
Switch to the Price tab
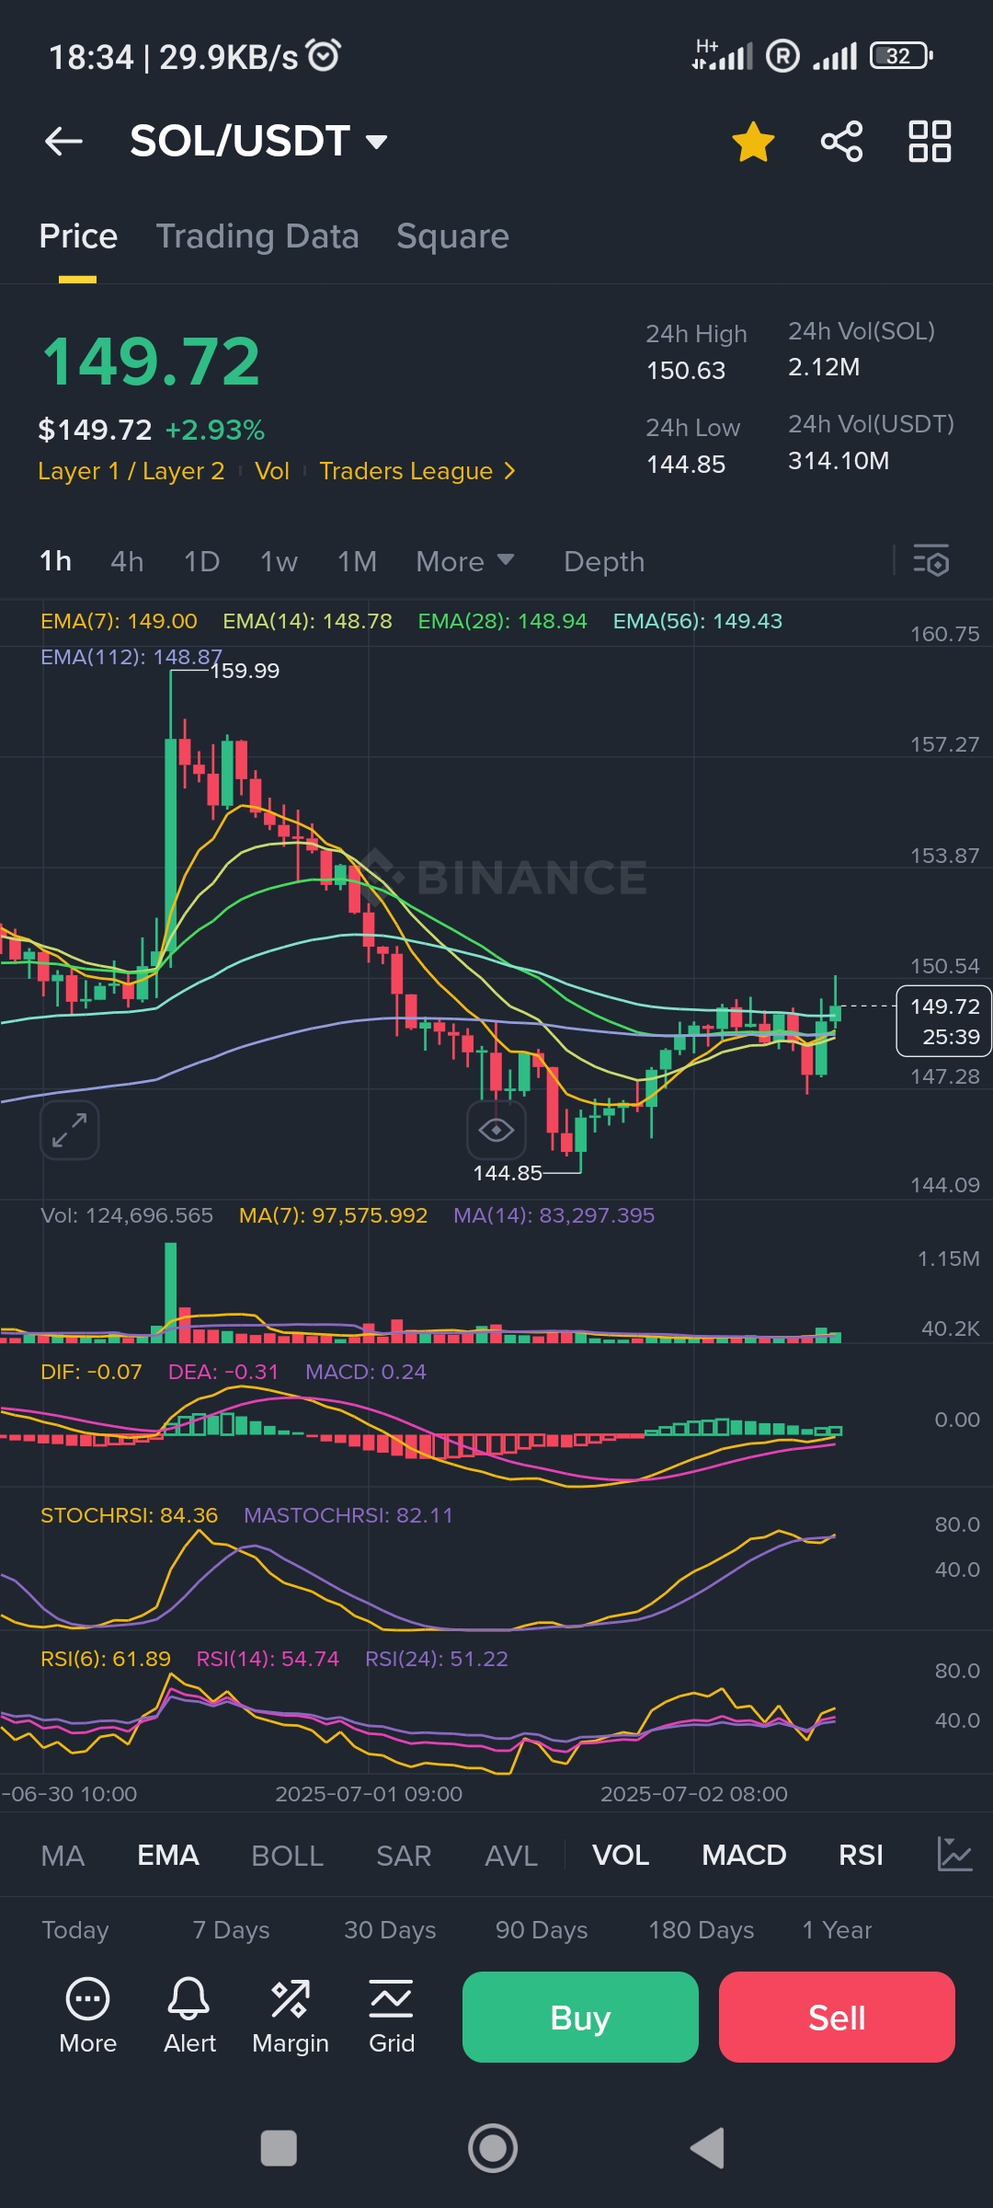78,236
